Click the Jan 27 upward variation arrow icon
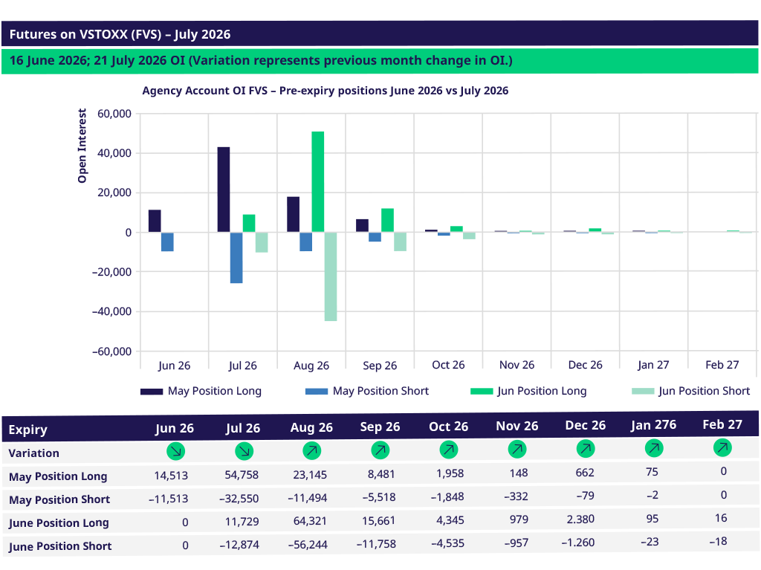The width and height of the screenshot is (761, 570). tap(654, 447)
